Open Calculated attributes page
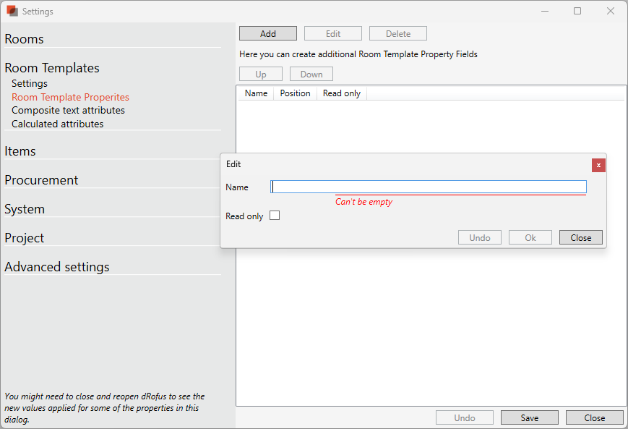Screen dimensions: 628x429 click(57, 124)
